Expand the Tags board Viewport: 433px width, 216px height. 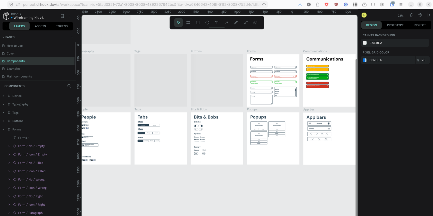(x=3, y=113)
